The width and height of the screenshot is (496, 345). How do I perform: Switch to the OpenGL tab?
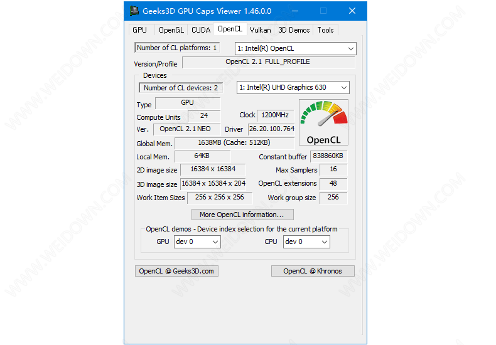point(171,30)
